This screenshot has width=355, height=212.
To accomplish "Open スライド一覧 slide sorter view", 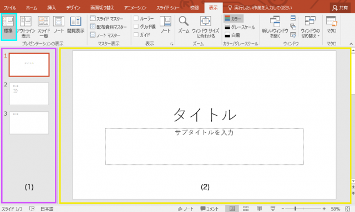I will point(44,27).
